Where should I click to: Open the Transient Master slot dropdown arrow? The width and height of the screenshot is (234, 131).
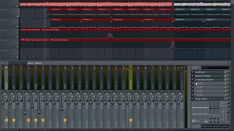(193, 76)
